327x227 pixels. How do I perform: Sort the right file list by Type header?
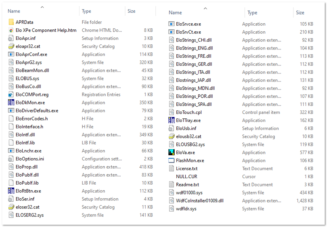click(x=252, y=13)
